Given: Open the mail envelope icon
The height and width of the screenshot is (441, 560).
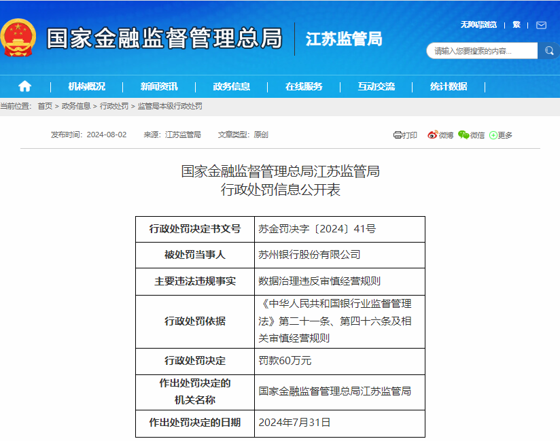Looking at the screenshot, I should [541, 25].
